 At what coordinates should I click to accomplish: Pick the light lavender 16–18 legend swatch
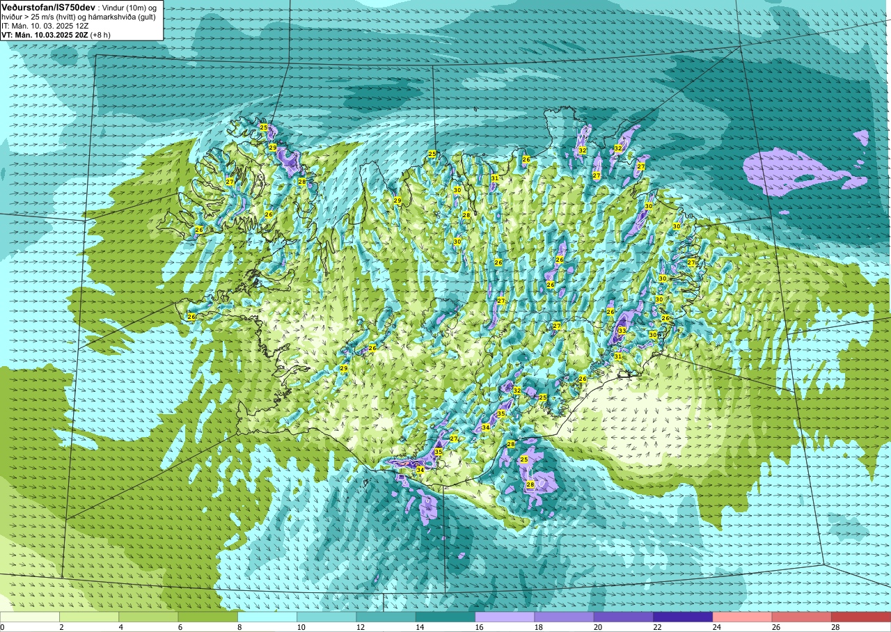pos(505,617)
